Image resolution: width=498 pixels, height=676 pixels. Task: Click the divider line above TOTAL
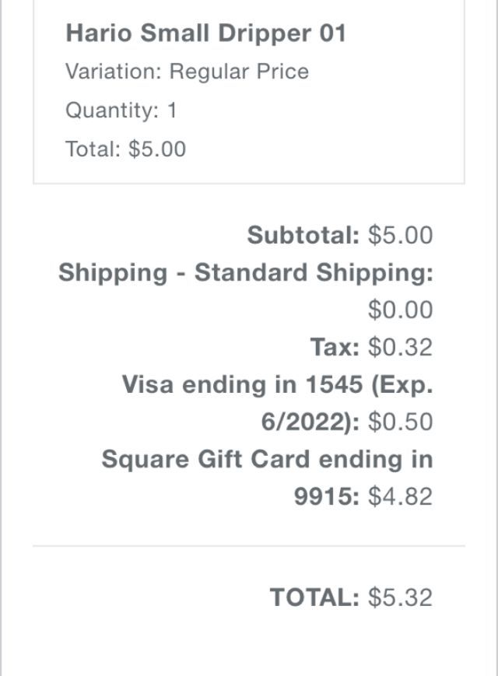tap(249, 546)
